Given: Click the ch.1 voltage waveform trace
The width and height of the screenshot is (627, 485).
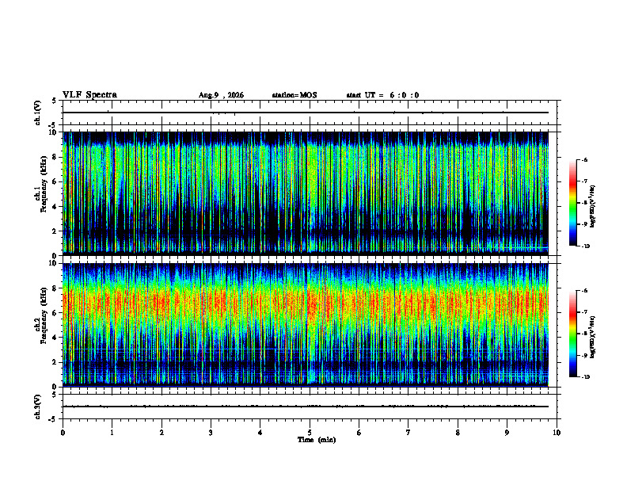Looking at the screenshot, I should (x=306, y=113).
